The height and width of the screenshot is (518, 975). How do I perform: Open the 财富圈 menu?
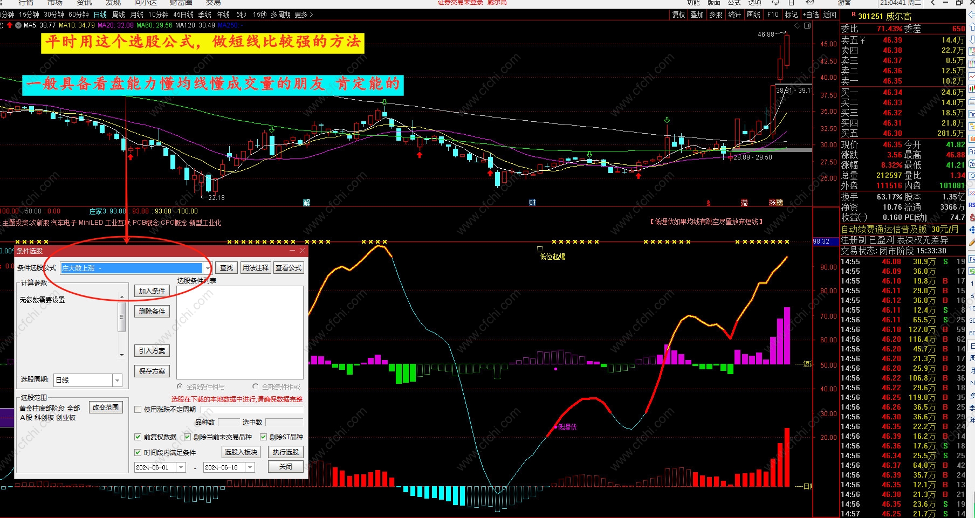(181, 3)
